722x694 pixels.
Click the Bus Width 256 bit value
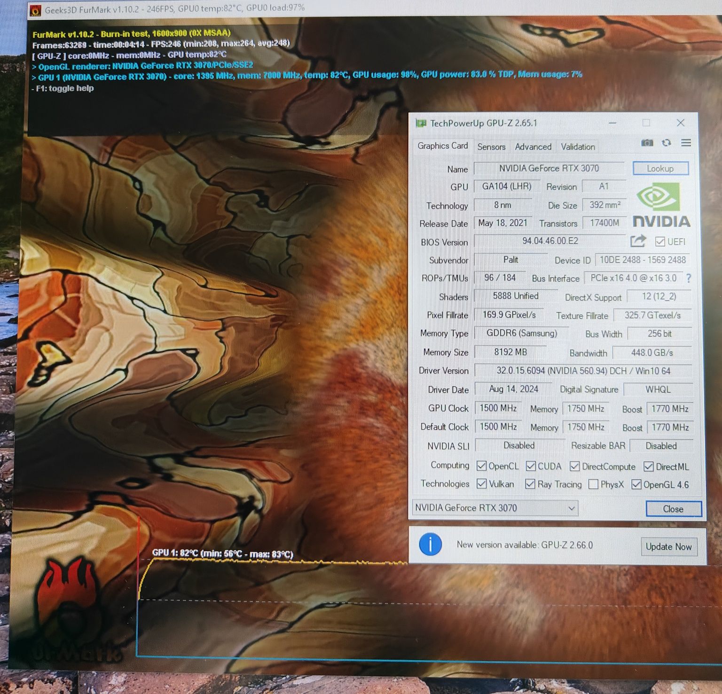659,334
